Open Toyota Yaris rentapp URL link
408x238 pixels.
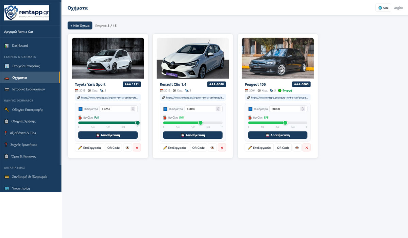[x=108, y=98]
